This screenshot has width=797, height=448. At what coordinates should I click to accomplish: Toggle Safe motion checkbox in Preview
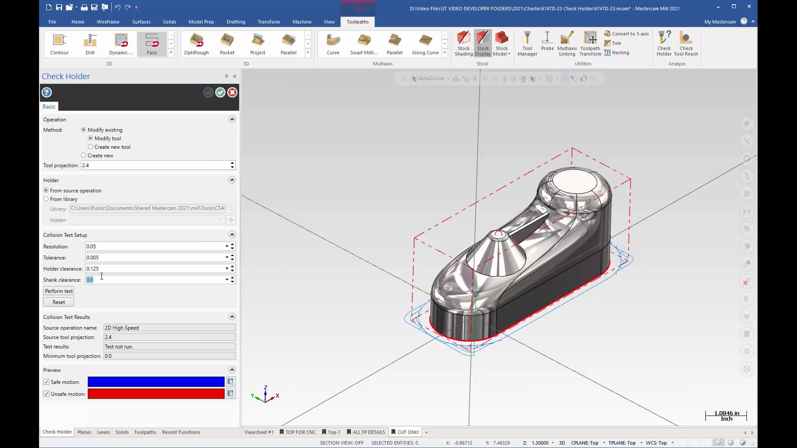(46, 381)
